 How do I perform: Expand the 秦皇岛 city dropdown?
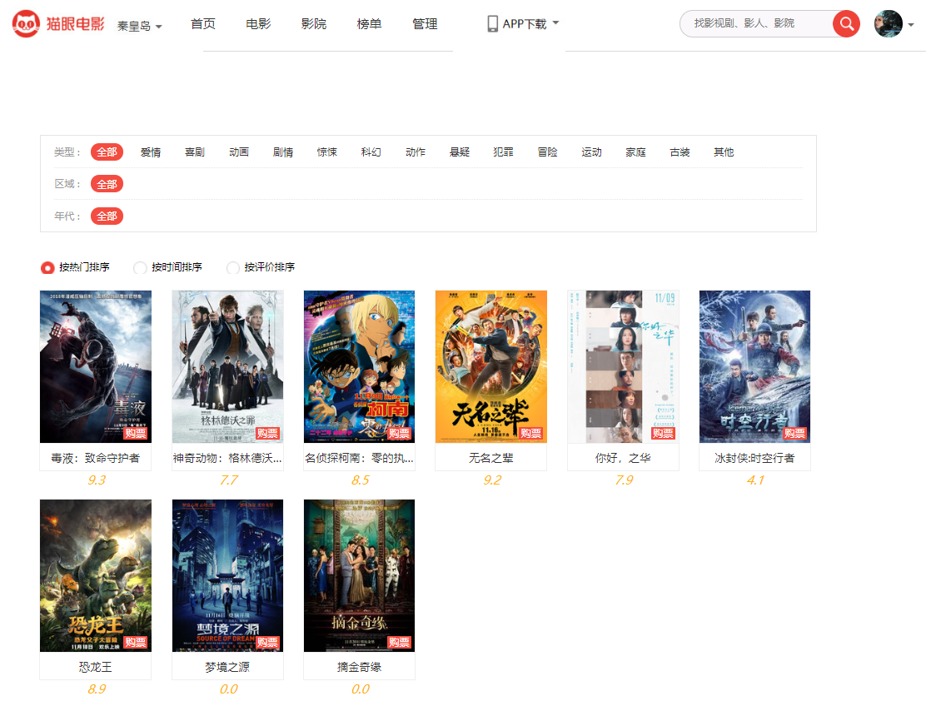coord(139,26)
